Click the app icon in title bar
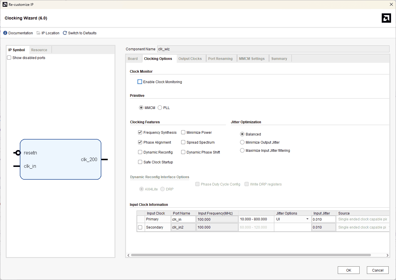This screenshot has height=280, width=396. 5,4
